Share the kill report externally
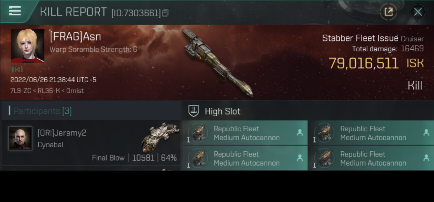The height and width of the screenshot is (202, 434). (388, 12)
